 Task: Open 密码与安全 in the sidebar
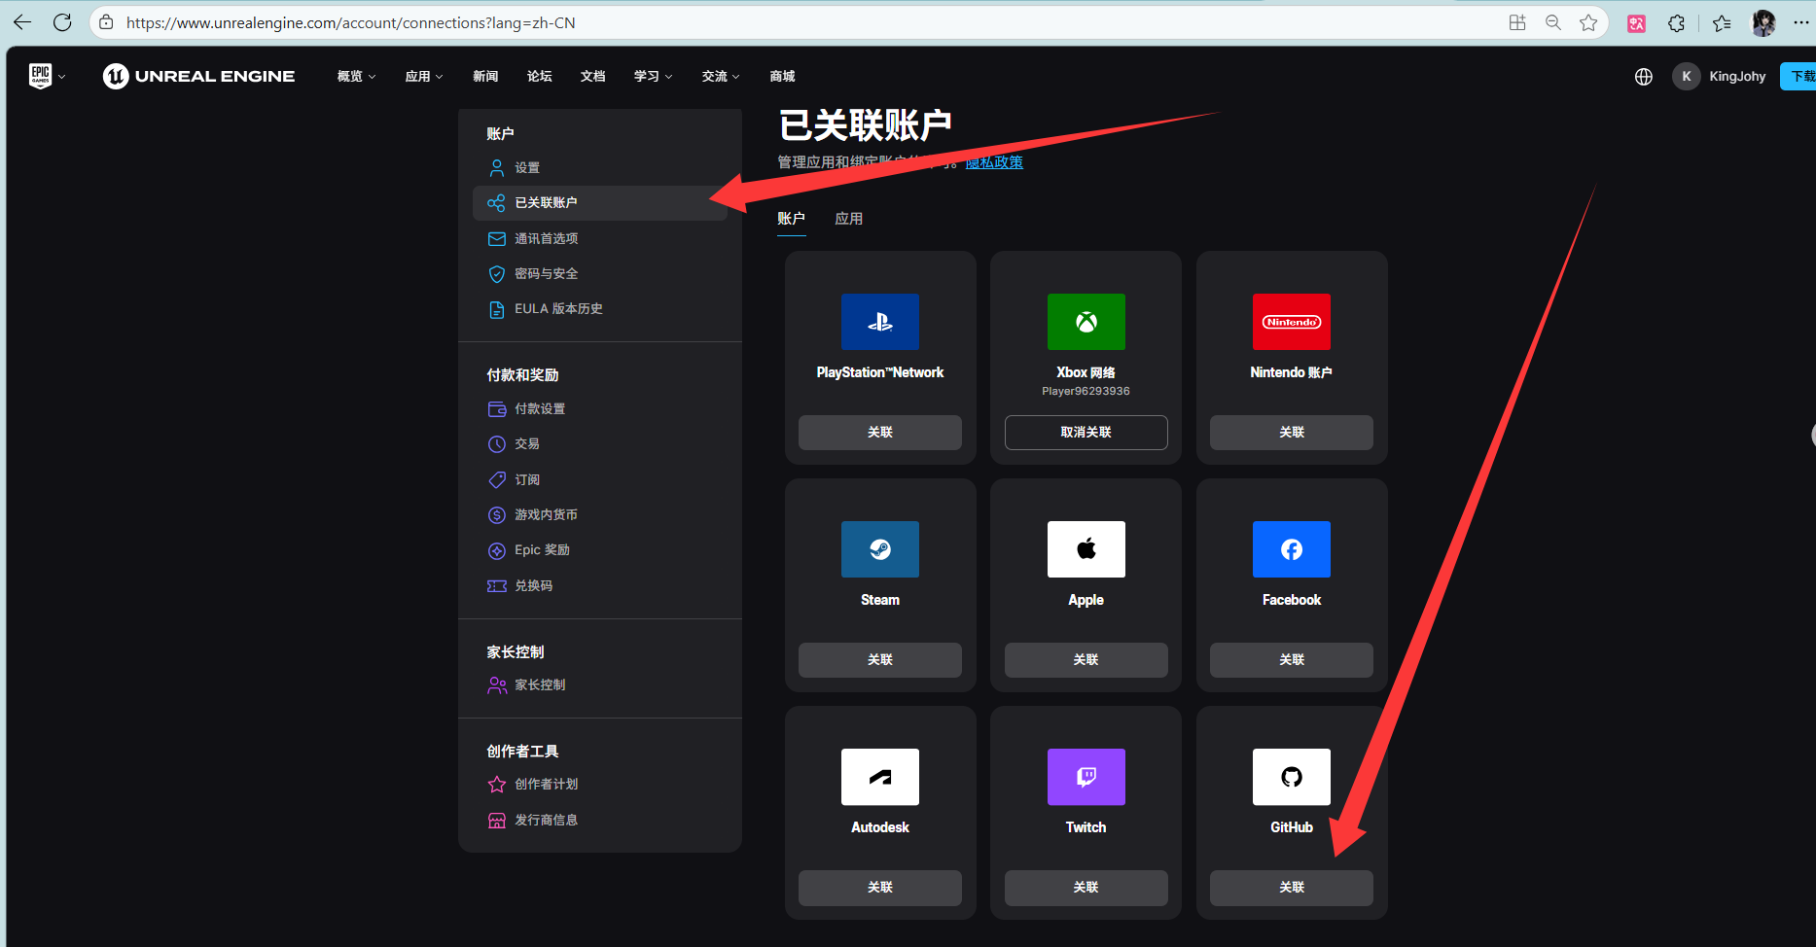[x=600, y=274]
